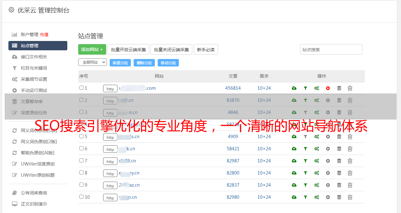Open the 全部网站 group dropdown
The width and height of the screenshot is (401, 213).
point(93,62)
